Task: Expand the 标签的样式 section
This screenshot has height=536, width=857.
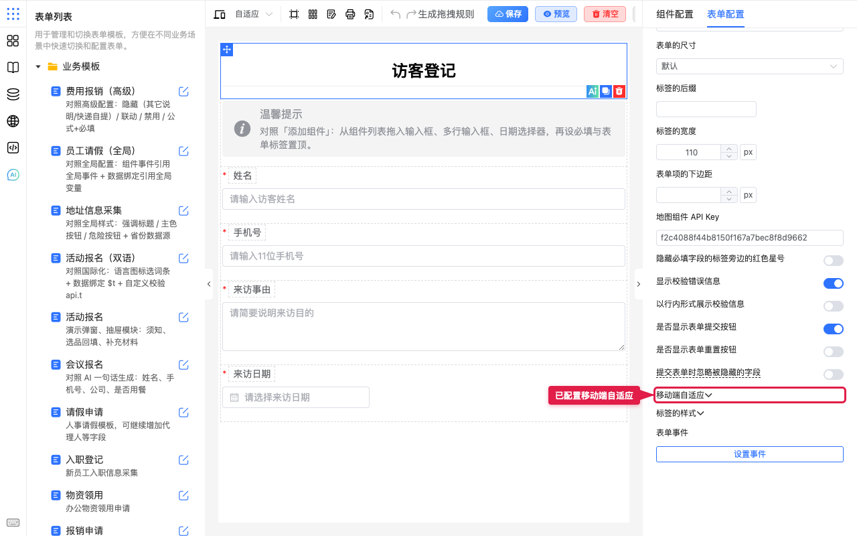Action: [680, 413]
